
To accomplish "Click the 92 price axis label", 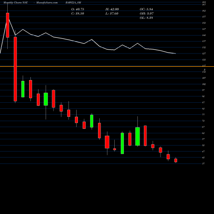I will 203,96.
